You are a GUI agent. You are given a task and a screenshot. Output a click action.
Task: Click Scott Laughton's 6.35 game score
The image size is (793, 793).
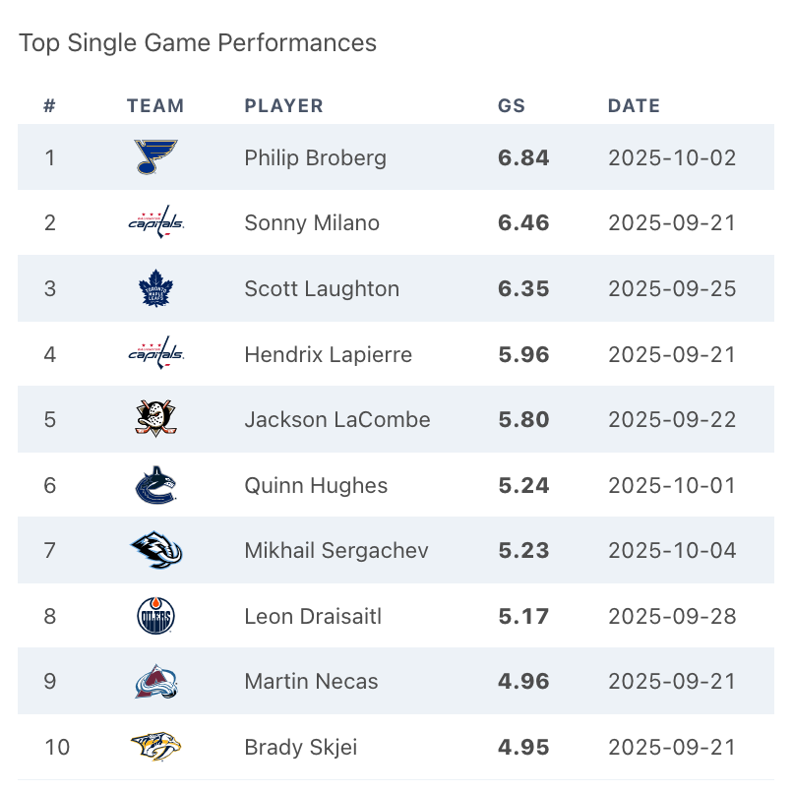click(x=523, y=288)
